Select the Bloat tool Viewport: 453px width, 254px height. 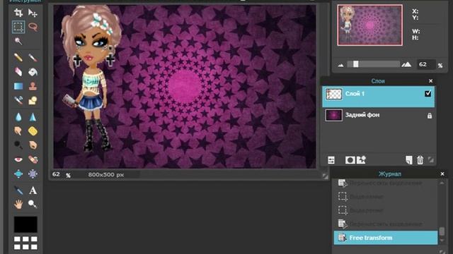tap(18, 174)
